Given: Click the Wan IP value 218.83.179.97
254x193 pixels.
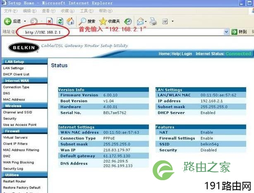Looking at the screenshot, I should [x=117, y=150].
